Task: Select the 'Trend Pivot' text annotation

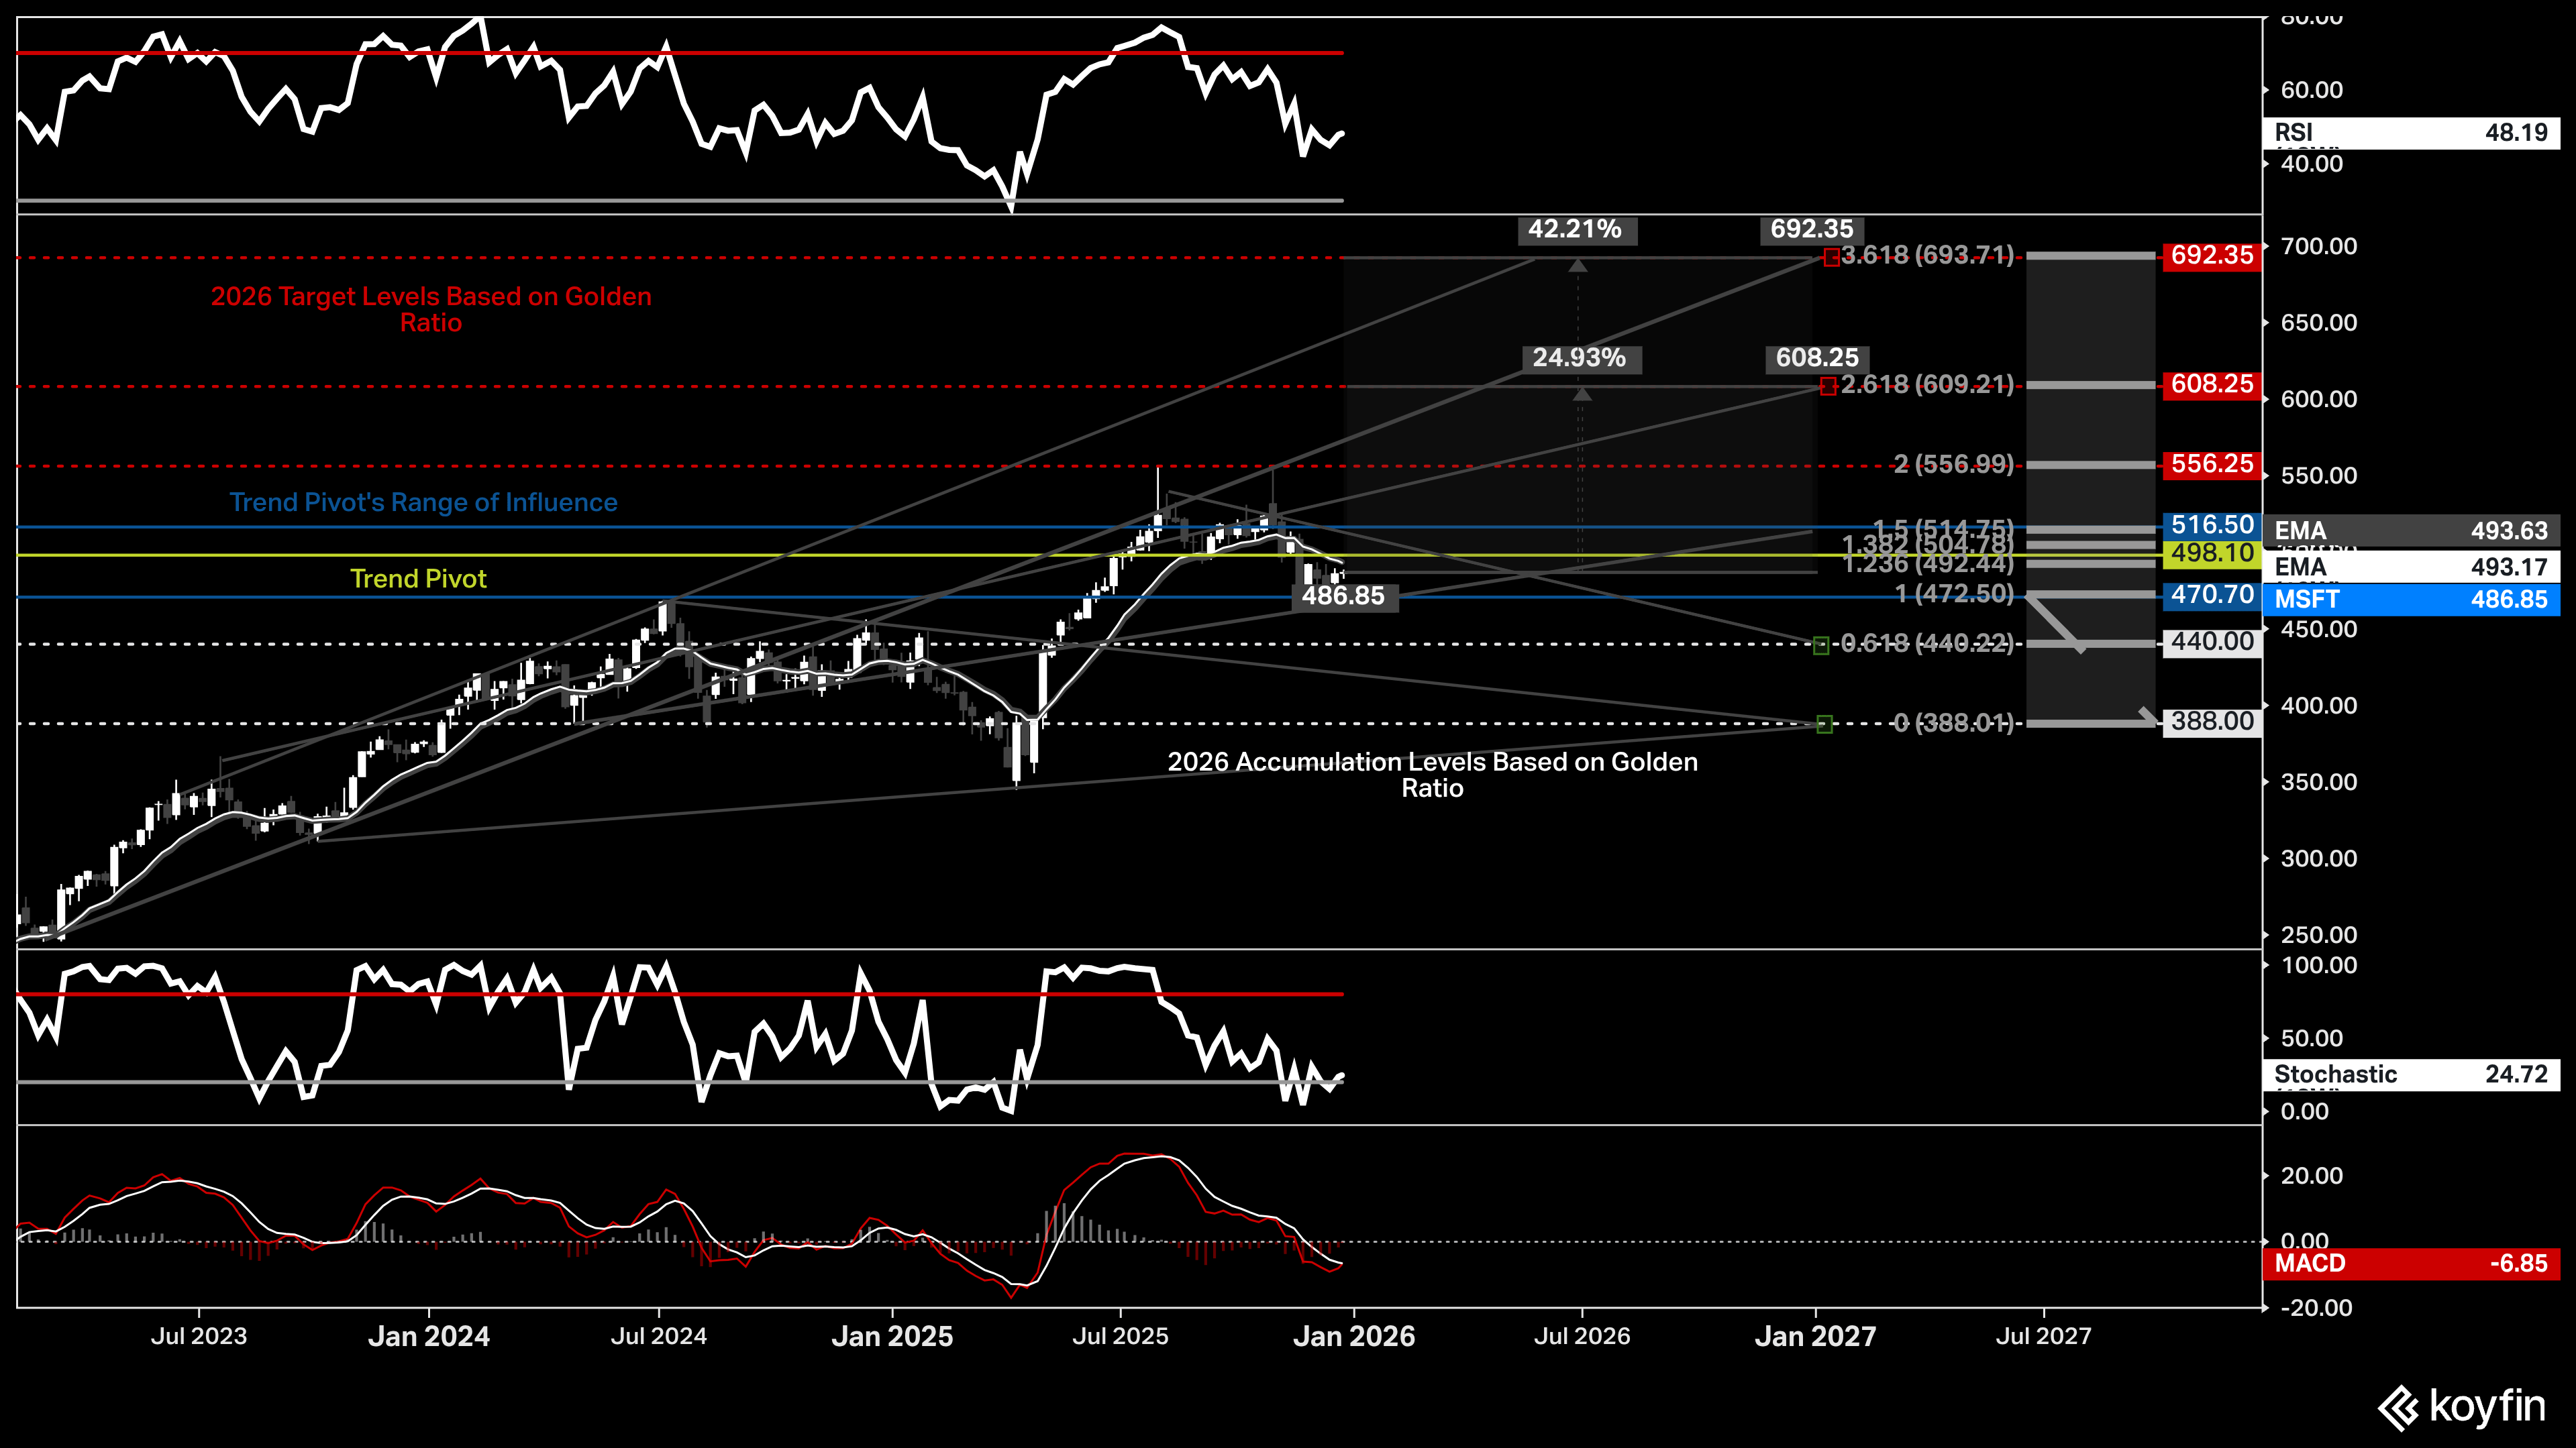Action: [418, 579]
